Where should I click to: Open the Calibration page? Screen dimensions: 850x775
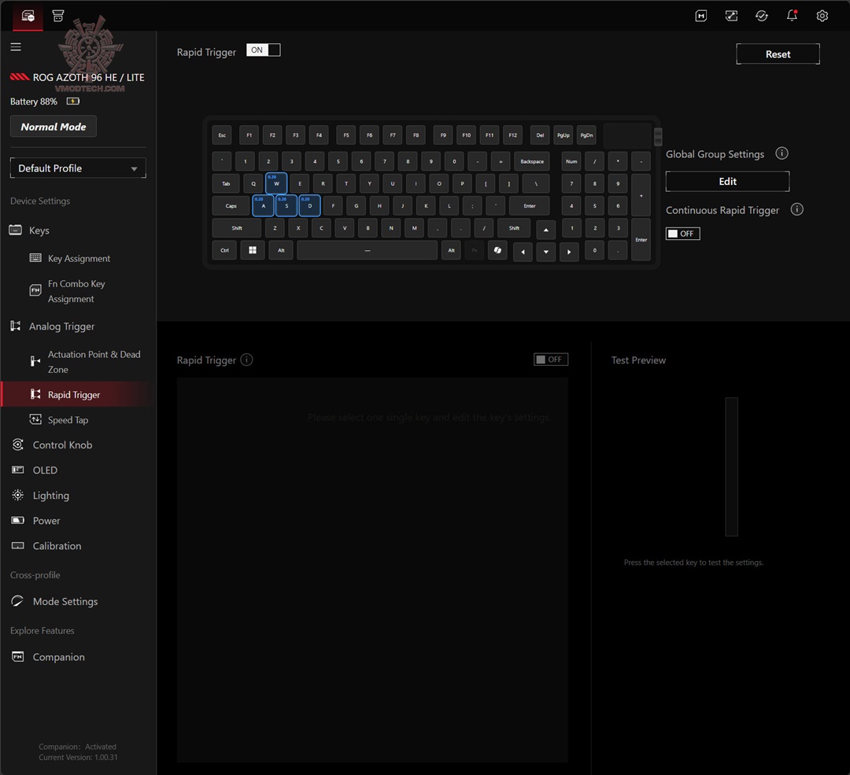pyautogui.click(x=57, y=546)
